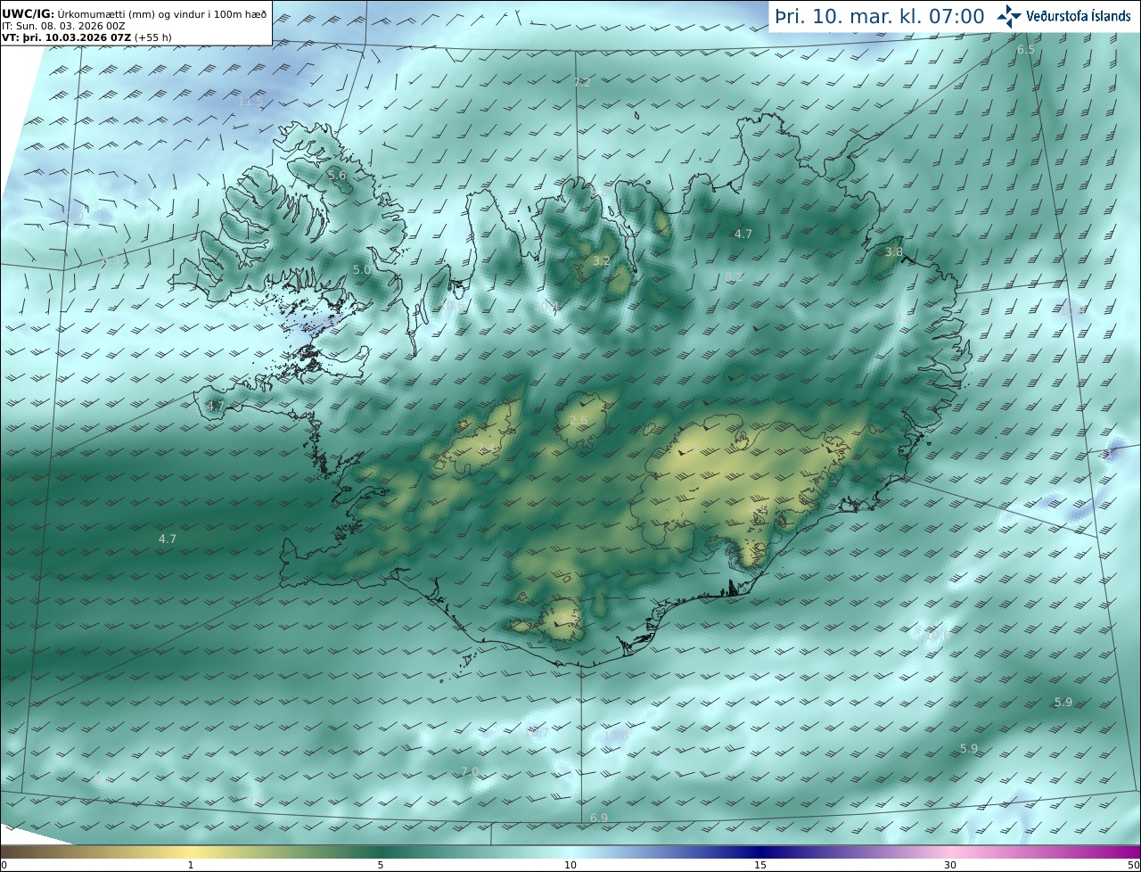Click the 6.5 value on the map
This screenshot has width=1141, height=872.
pyautogui.click(x=1026, y=50)
